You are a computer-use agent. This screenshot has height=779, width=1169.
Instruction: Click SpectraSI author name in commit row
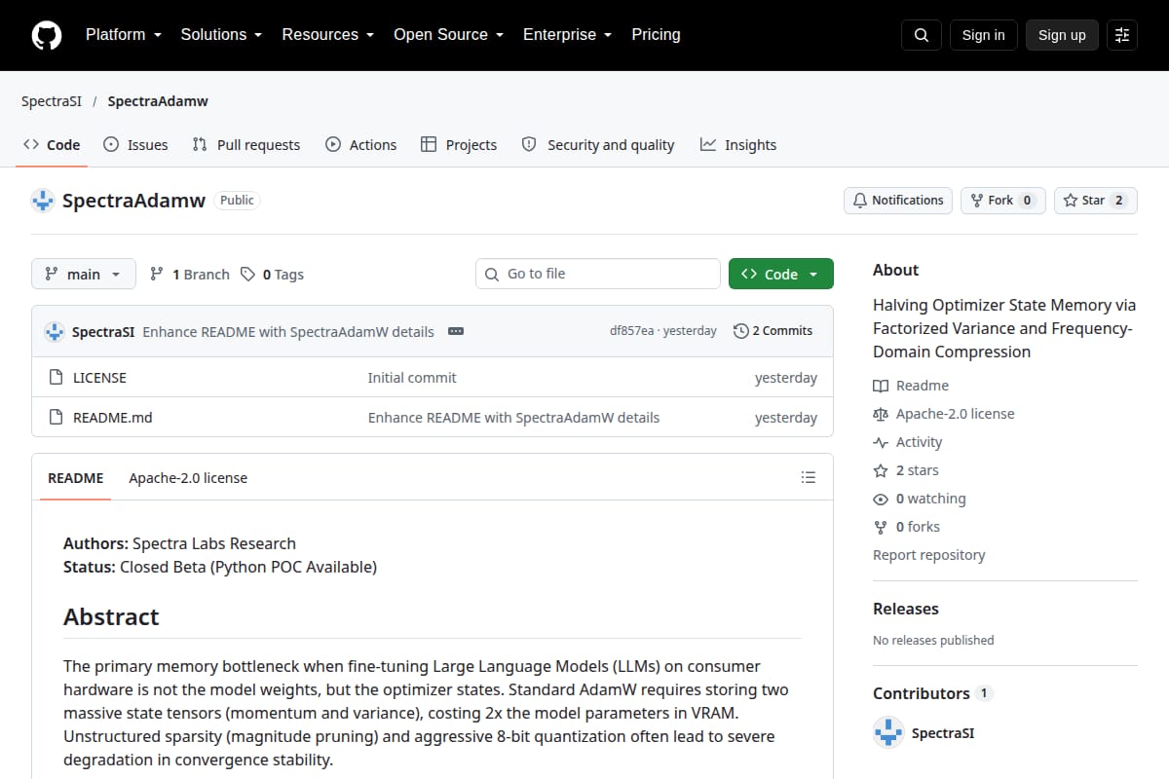103,331
